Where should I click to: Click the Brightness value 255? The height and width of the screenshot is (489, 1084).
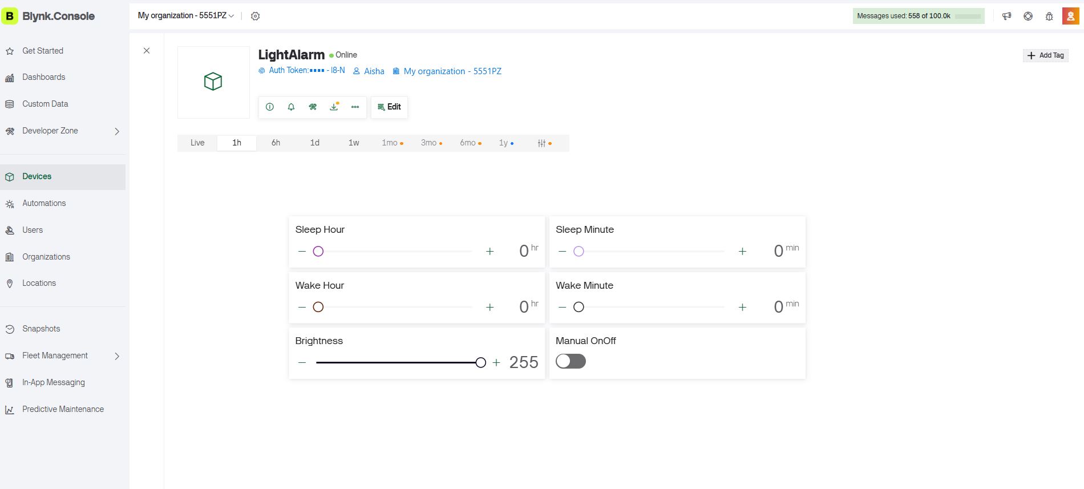524,362
